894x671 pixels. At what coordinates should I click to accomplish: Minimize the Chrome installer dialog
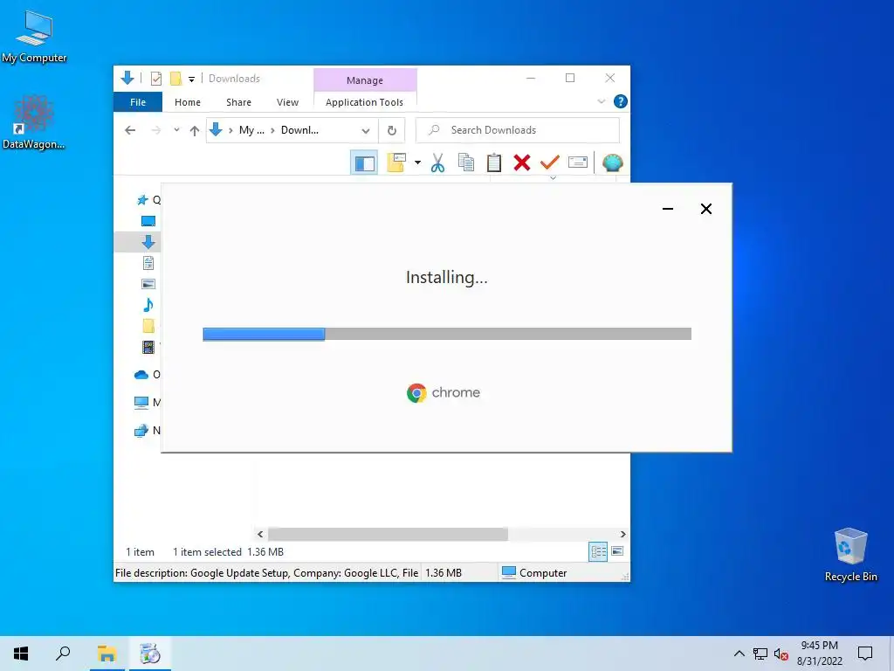click(x=668, y=209)
